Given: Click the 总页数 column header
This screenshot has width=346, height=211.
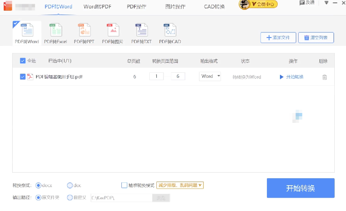Looking at the screenshot, I should tap(133, 61).
